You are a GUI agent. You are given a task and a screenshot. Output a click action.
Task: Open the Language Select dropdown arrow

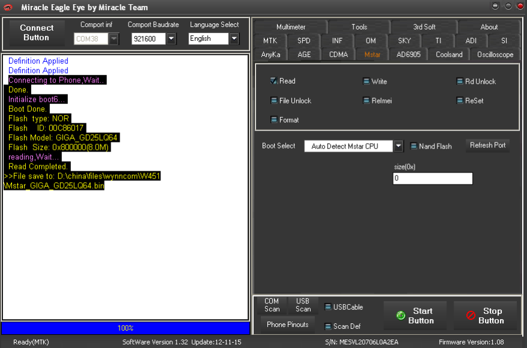234,38
